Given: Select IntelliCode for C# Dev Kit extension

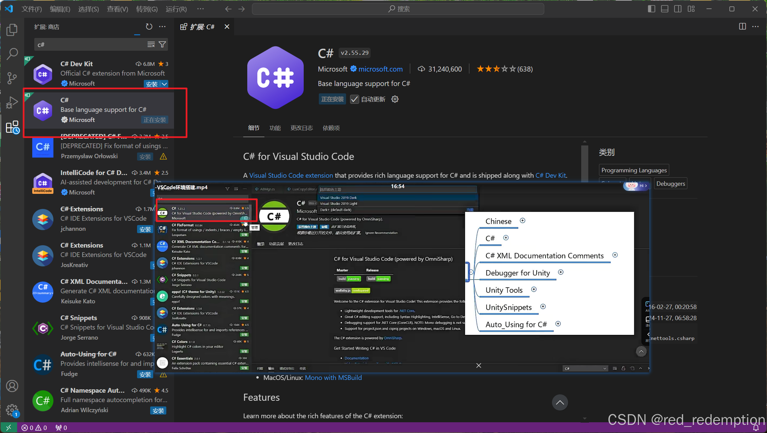Looking at the screenshot, I should tap(99, 182).
